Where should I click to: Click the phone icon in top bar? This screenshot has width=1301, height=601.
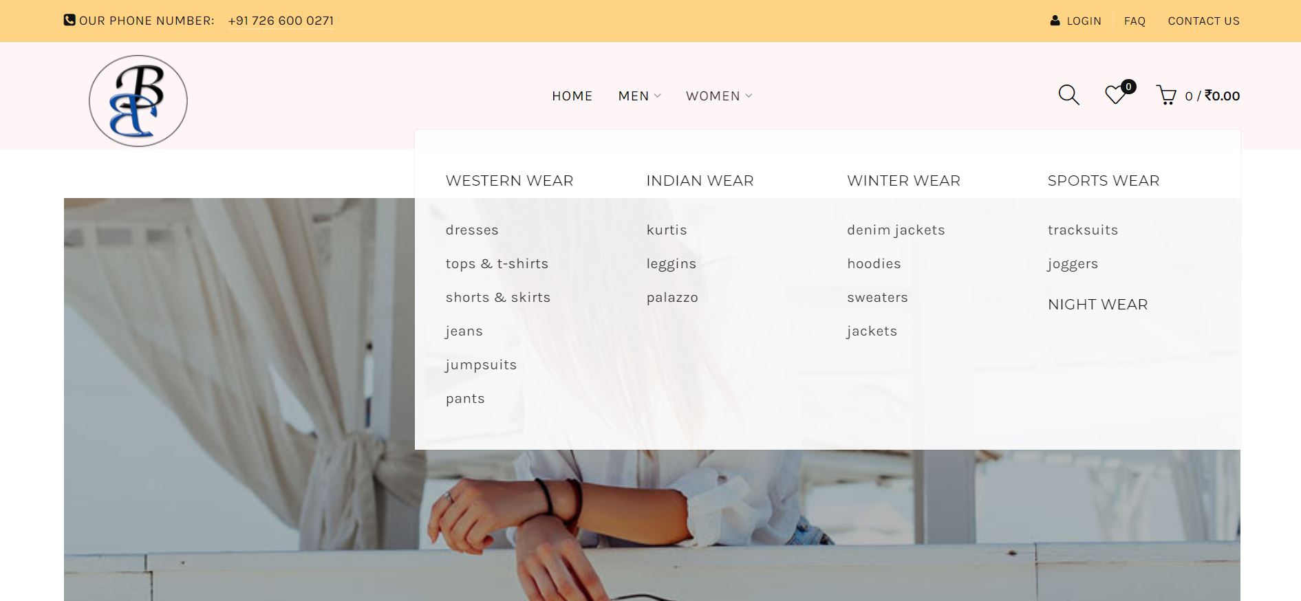[69, 20]
